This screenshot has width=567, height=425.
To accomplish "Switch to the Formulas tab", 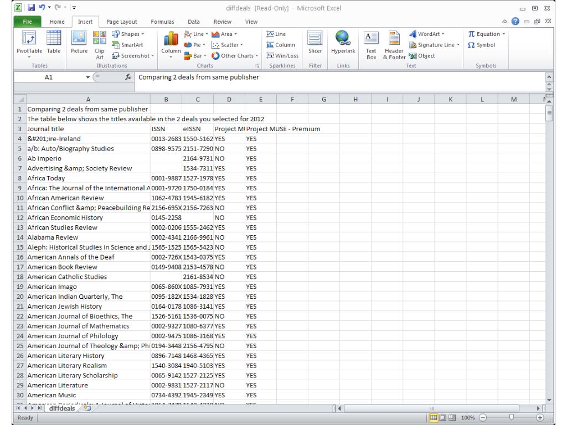I will coord(162,22).
